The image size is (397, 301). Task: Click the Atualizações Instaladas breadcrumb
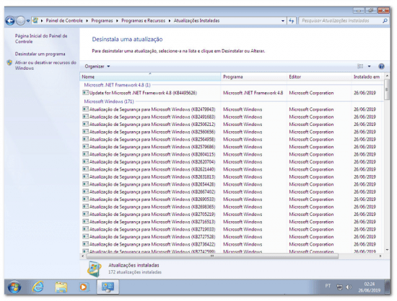(196, 21)
